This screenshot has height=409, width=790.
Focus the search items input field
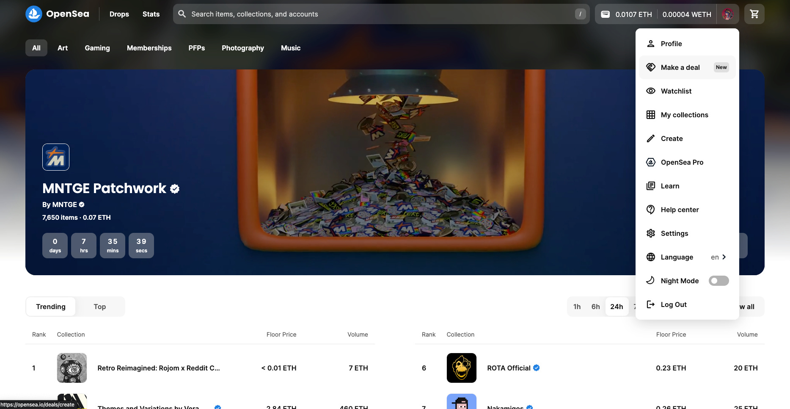pos(381,14)
